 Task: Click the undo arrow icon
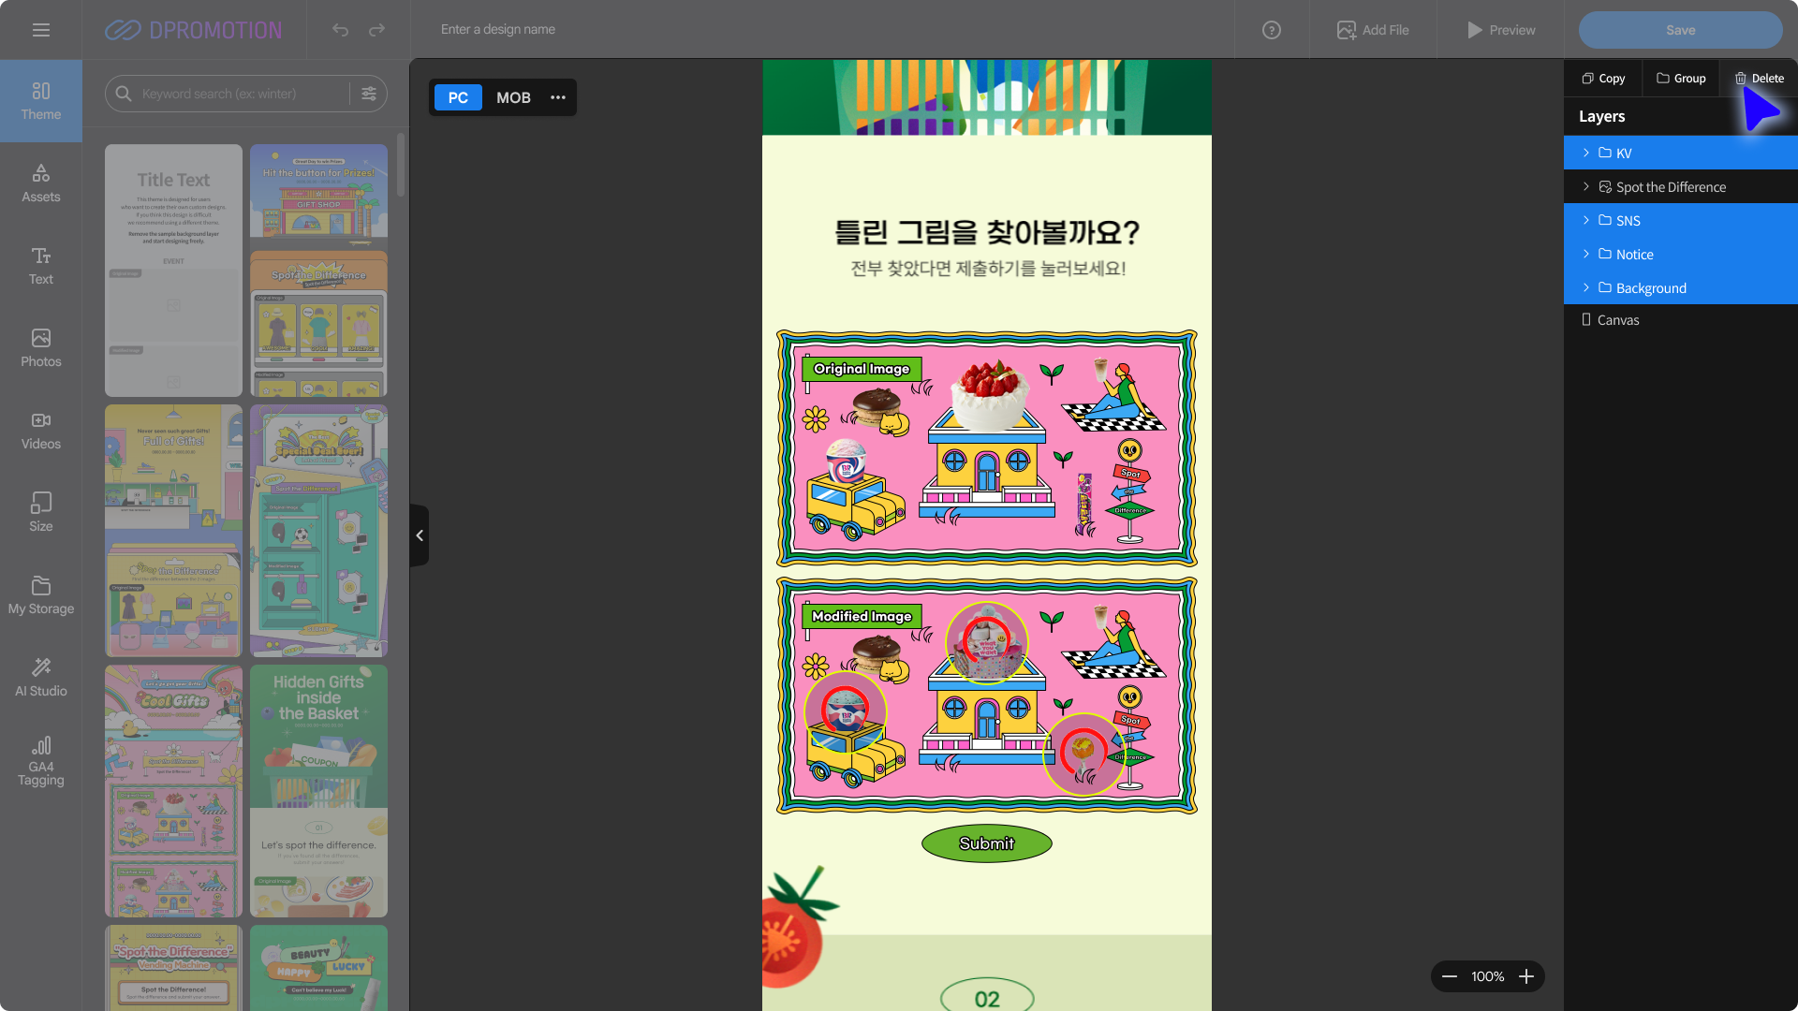340,30
